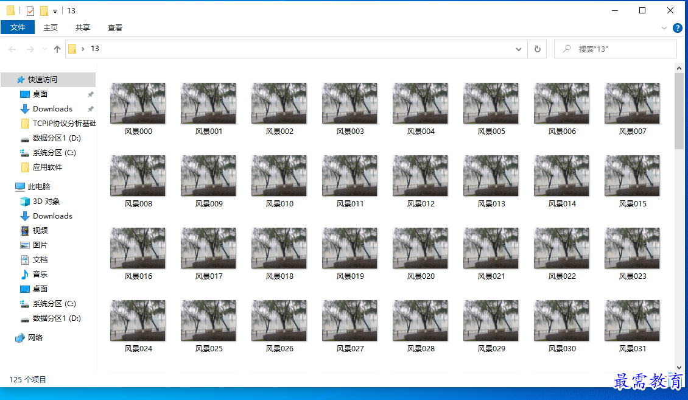Click the file name 风景012
This screenshot has width=688, height=400.
(421, 203)
